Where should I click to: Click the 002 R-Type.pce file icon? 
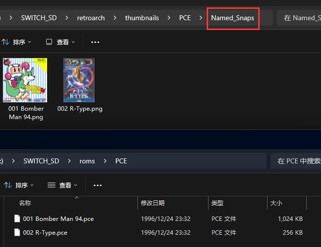pos(17,232)
